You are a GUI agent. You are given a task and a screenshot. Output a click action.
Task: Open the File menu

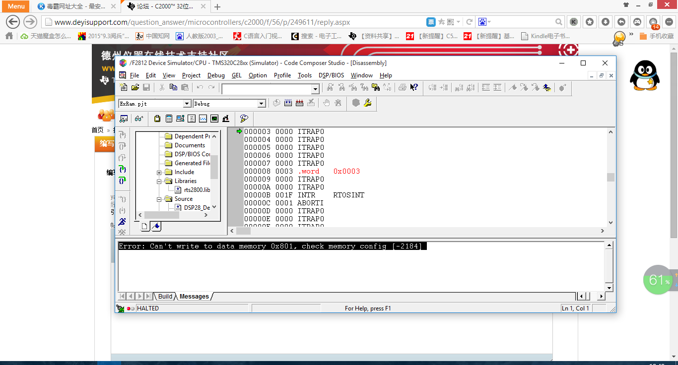tap(135, 75)
